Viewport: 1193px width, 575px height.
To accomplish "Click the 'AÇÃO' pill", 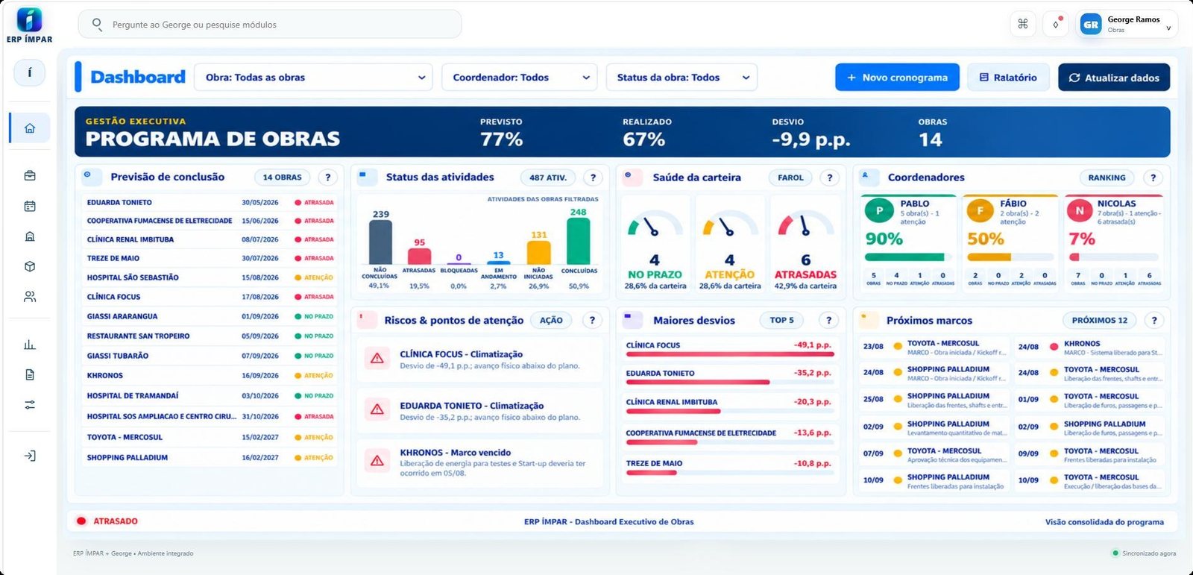I will pos(551,320).
